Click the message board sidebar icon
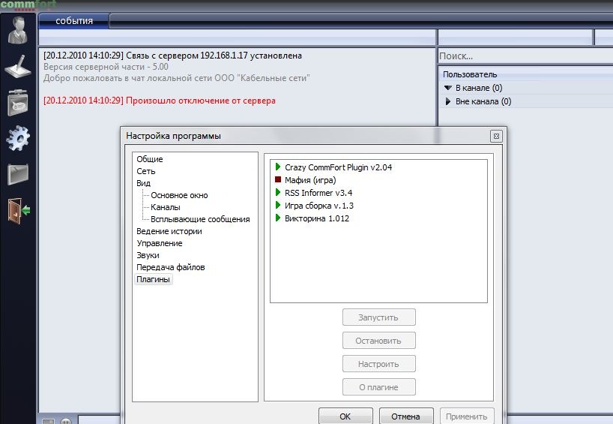This screenshot has height=424, width=613. 19,103
